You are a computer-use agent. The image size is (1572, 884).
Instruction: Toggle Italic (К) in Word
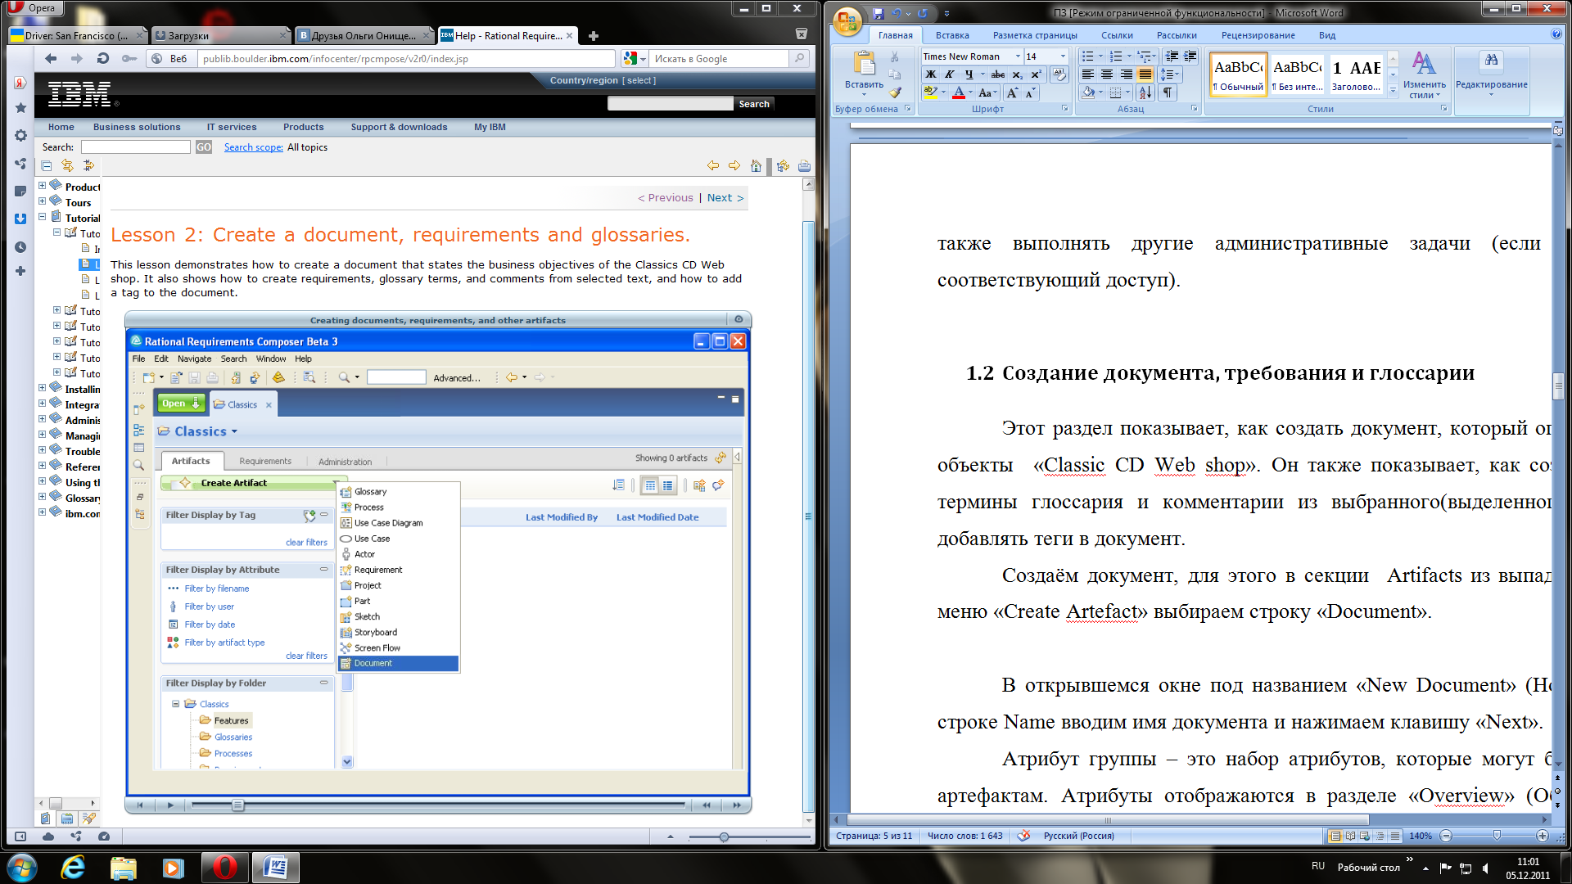[x=950, y=74]
